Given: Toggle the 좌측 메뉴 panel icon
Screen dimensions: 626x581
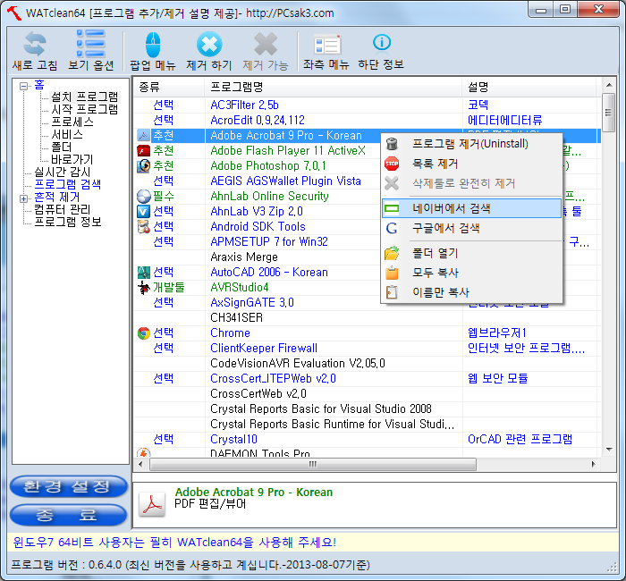Looking at the screenshot, I should pos(327,45).
